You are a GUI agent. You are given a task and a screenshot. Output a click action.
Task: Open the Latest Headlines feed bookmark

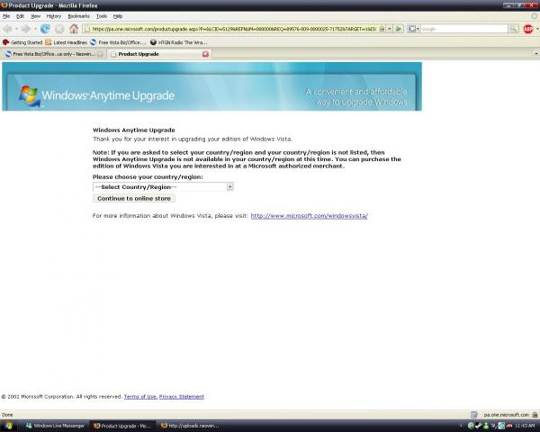click(x=66, y=42)
